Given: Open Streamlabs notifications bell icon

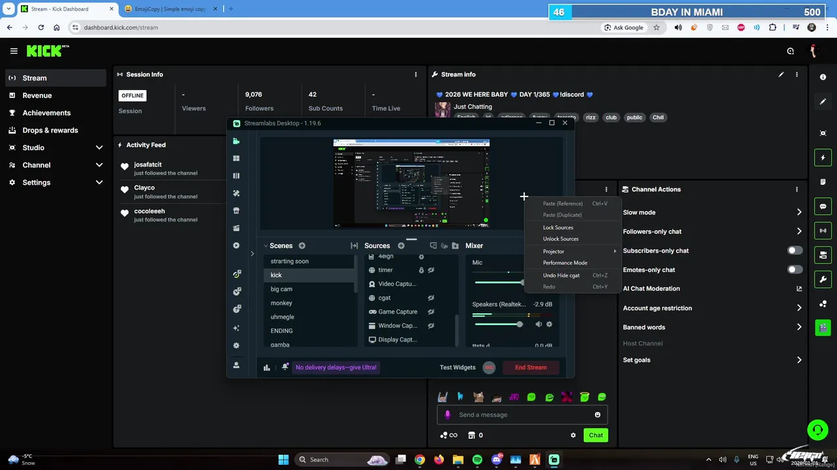Looking at the screenshot, I should point(285,368).
